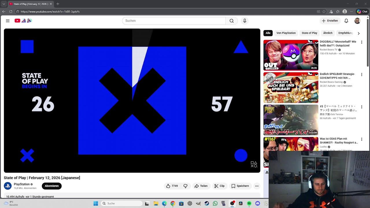Open Steam from the taskbar
370x208 pixels.
click(x=207, y=203)
